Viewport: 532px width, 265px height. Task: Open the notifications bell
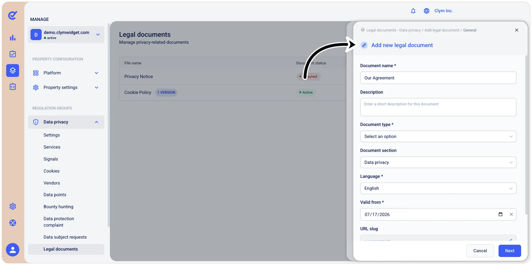tap(413, 11)
